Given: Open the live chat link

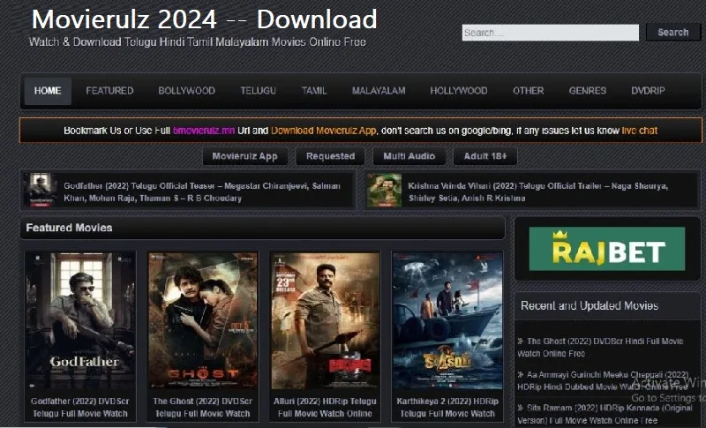Looking at the screenshot, I should coord(639,131).
